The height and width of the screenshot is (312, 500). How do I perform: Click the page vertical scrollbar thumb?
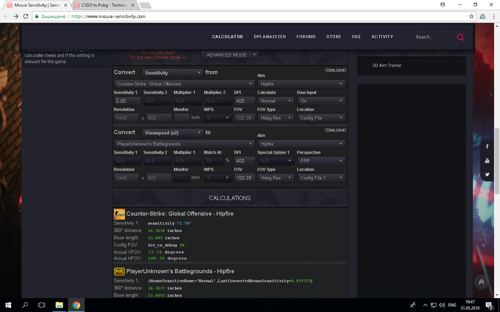point(497,161)
